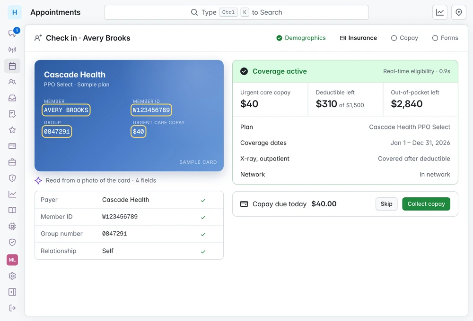Open the chip processor sidebar icon

pyautogui.click(x=12, y=227)
